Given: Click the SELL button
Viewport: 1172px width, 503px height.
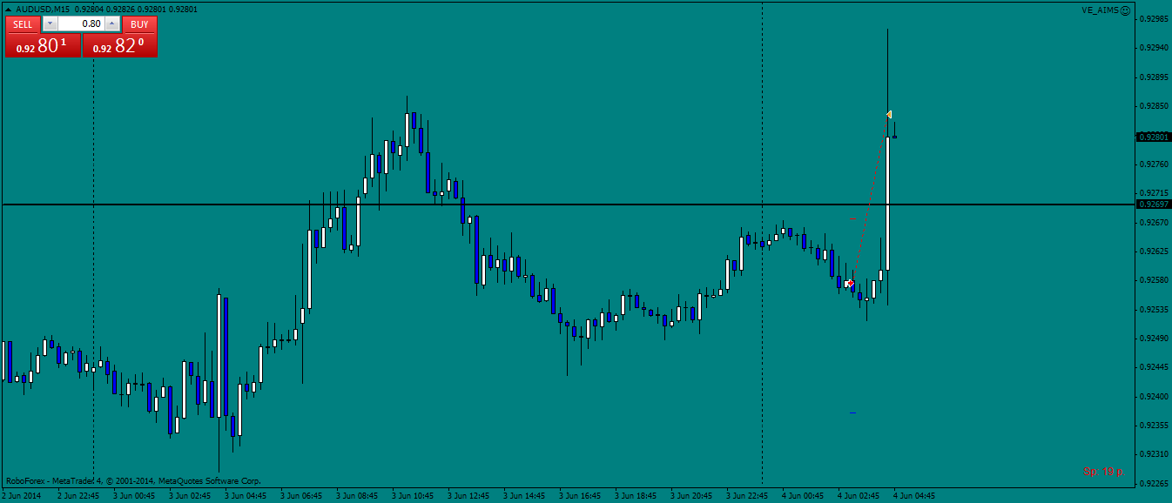Looking at the screenshot, I should tap(23, 24).
